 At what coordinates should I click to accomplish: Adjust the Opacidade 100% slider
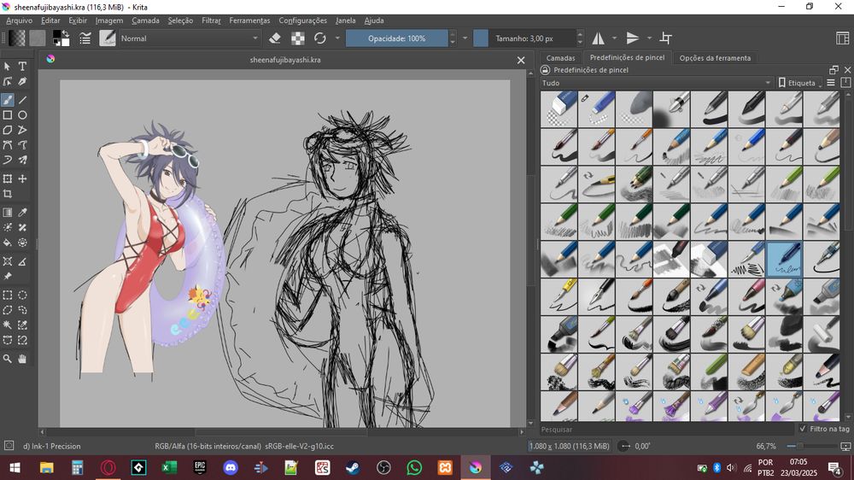pos(397,38)
